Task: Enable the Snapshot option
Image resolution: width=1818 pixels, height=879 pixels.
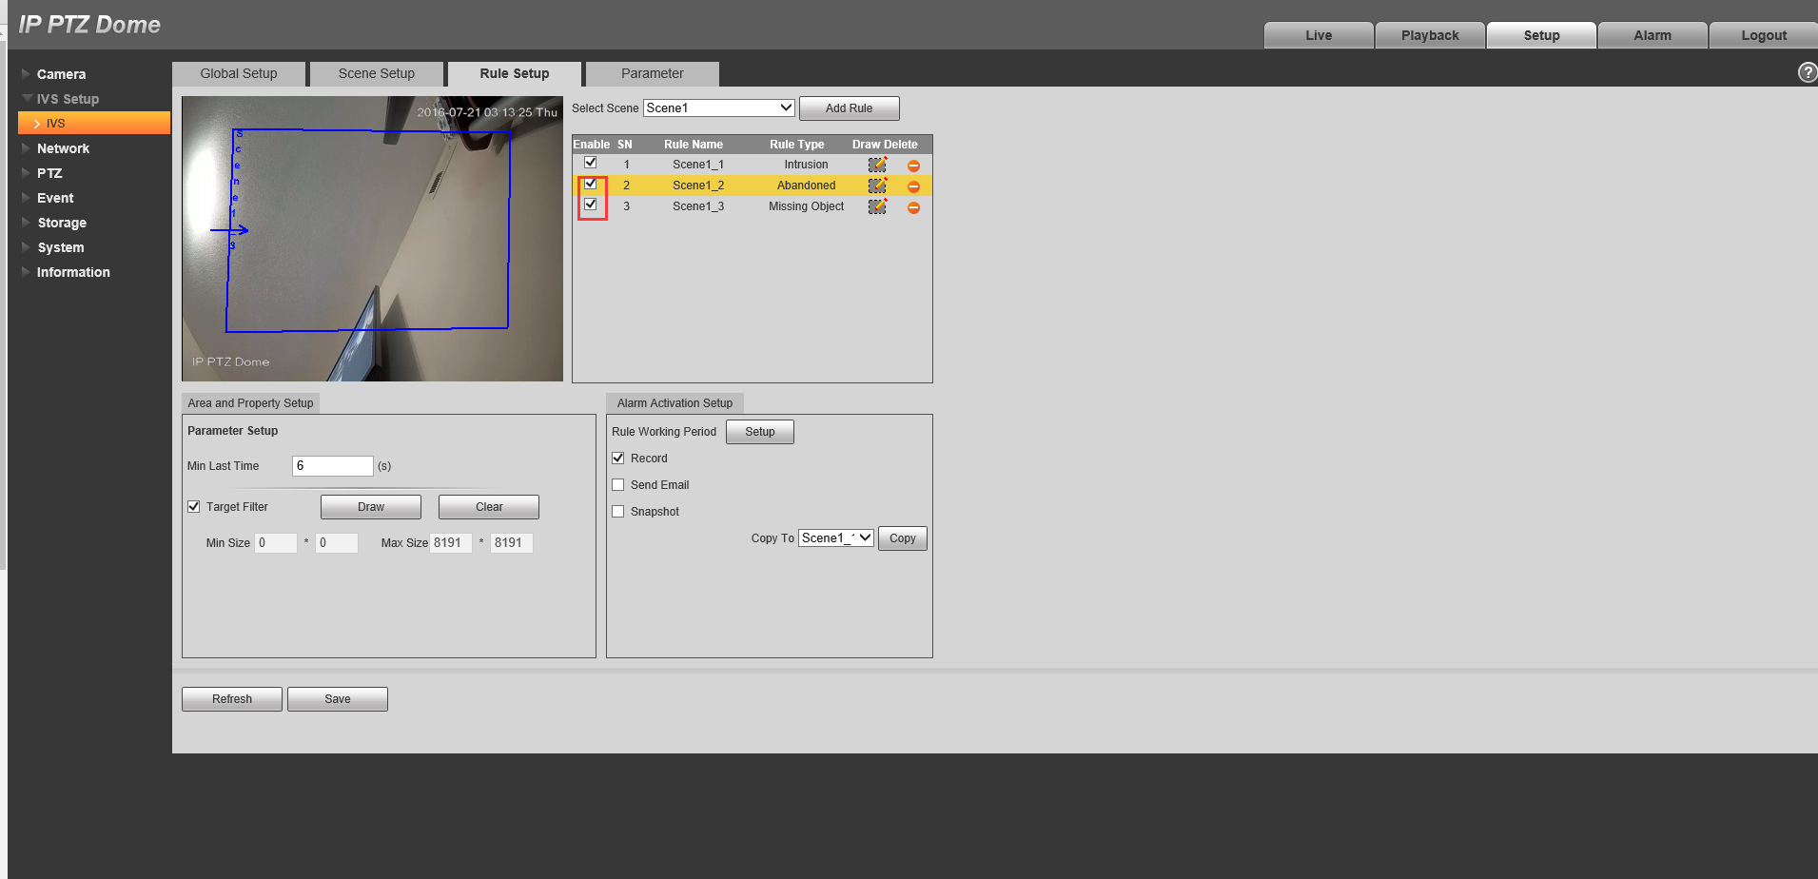Action: point(618,512)
